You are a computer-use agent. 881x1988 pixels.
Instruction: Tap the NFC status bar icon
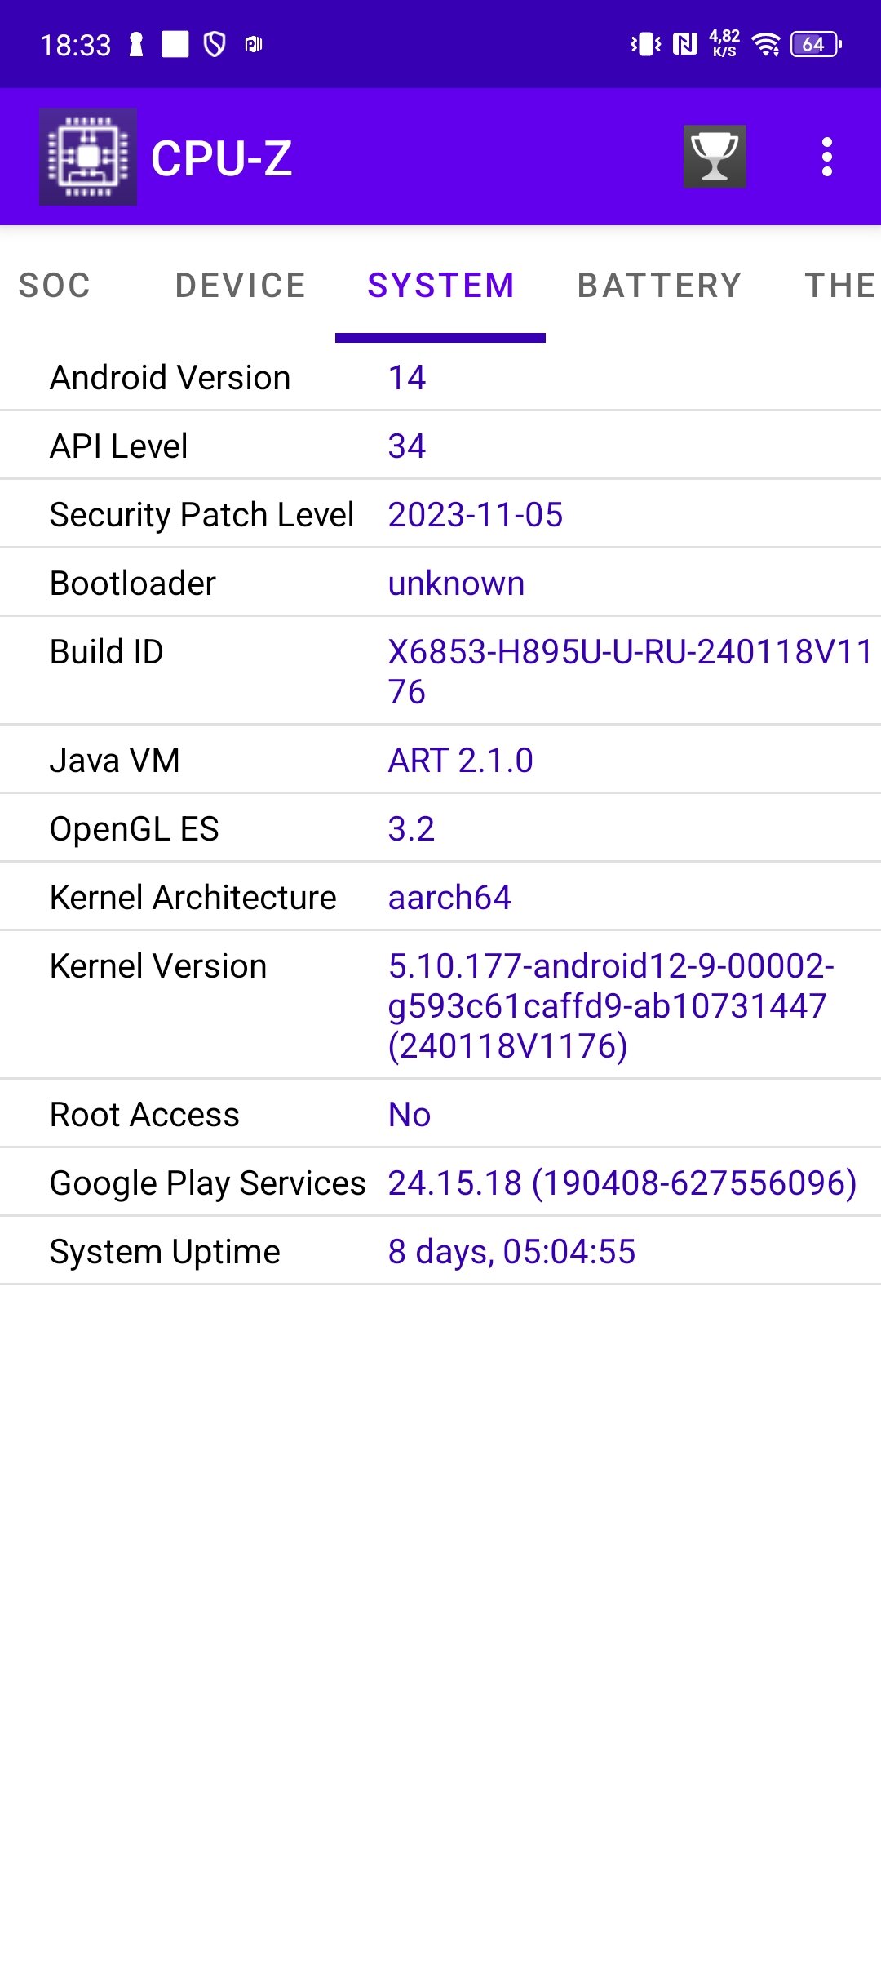pos(685,44)
